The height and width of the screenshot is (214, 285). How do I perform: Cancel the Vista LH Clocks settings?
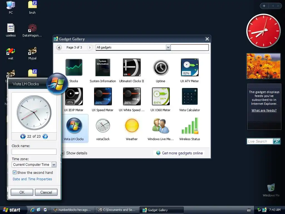click(46, 192)
